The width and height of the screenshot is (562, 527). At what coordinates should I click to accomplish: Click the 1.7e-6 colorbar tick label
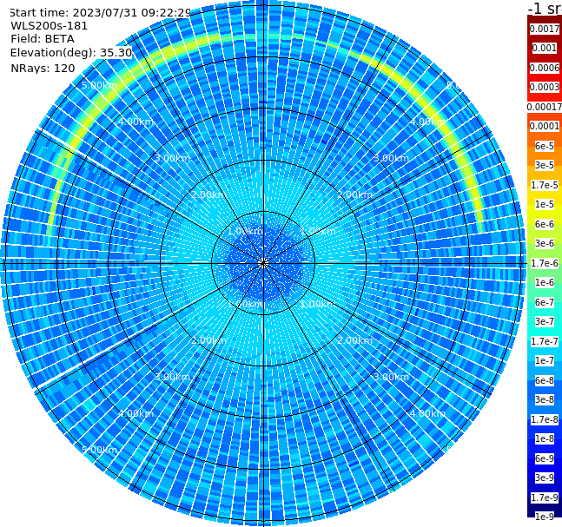(x=545, y=263)
